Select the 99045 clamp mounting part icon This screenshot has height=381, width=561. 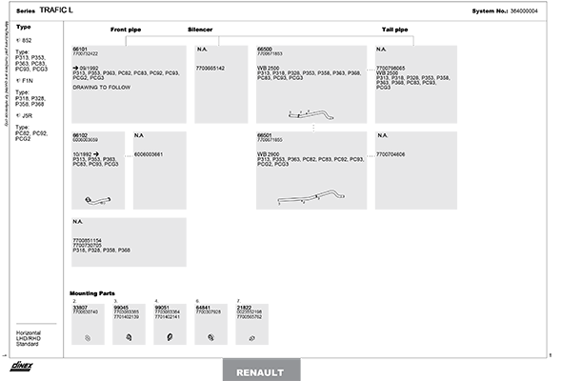tap(129, 337)
